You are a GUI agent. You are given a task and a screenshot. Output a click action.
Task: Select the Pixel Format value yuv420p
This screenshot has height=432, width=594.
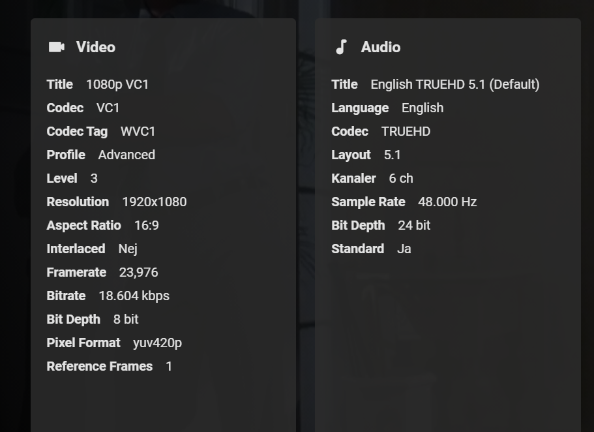tap(157, 343)
